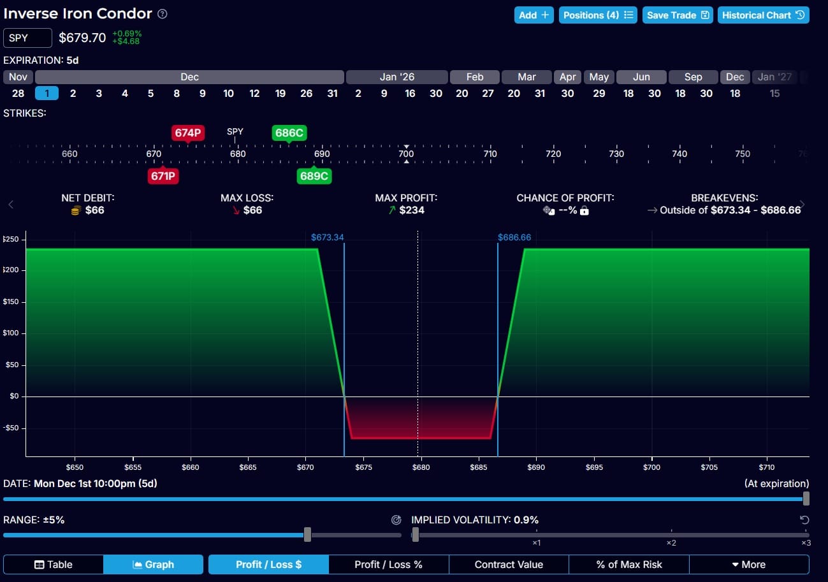The width and height of the screenshot is (828, 582).
Task: Open the Historical Chart
Action: point(763,15)
